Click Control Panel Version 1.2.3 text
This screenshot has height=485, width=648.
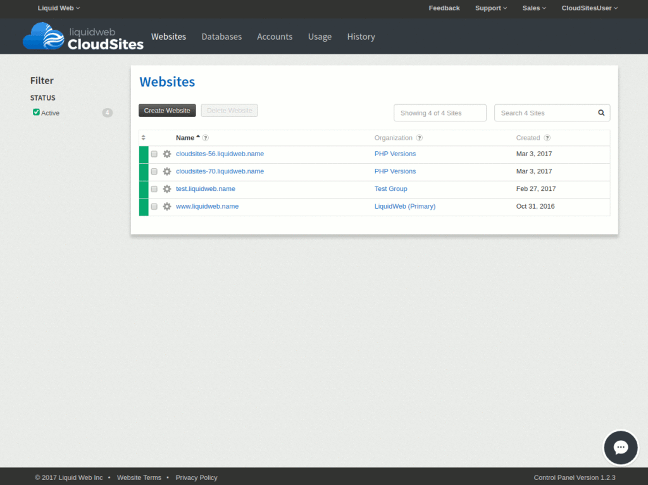point(575,477)
